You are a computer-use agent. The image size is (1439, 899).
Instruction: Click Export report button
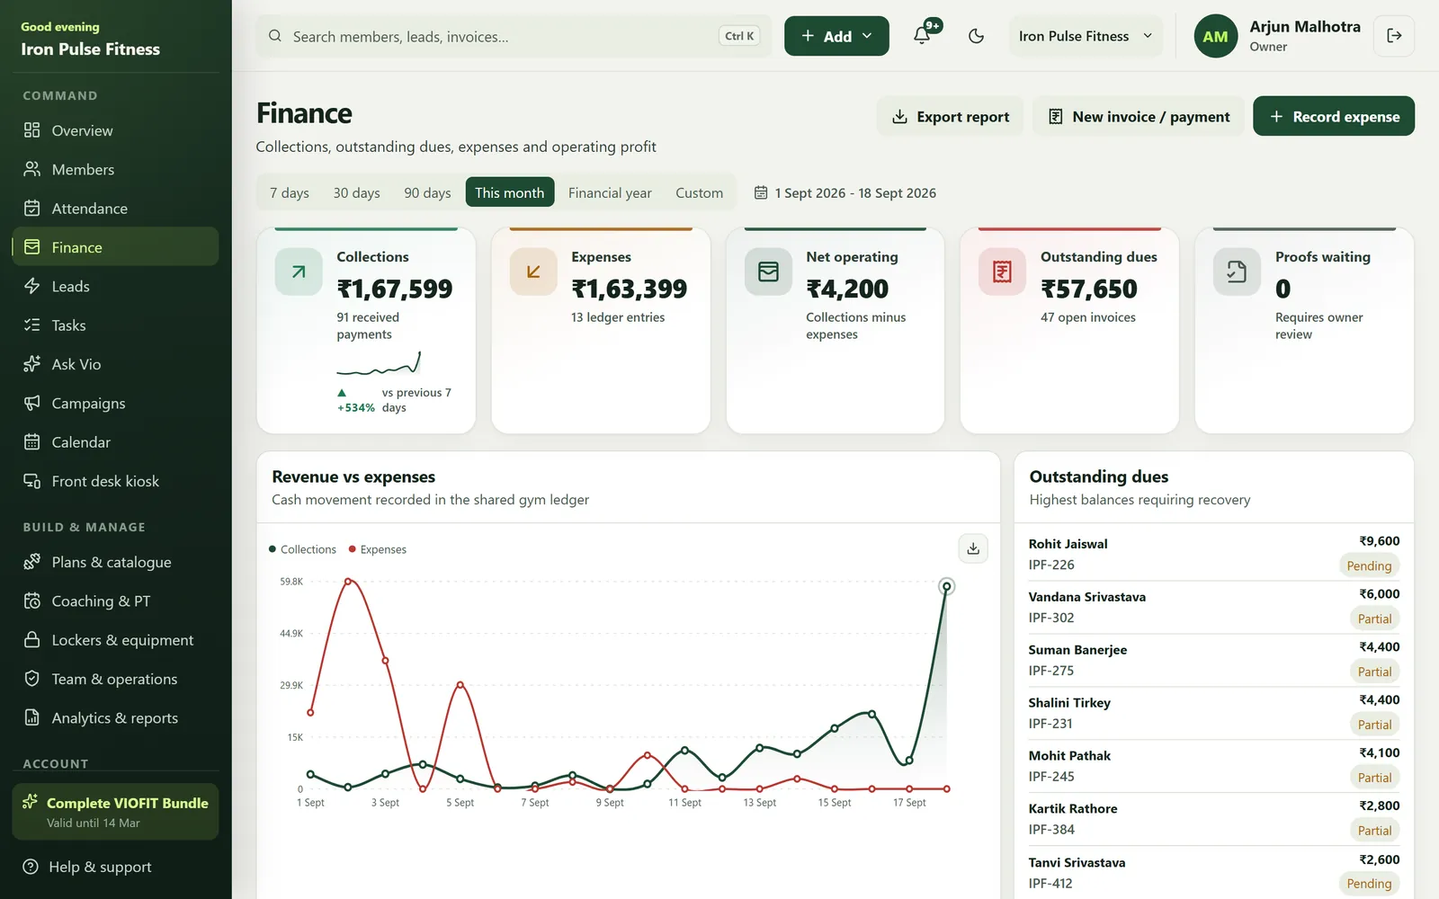950,116
